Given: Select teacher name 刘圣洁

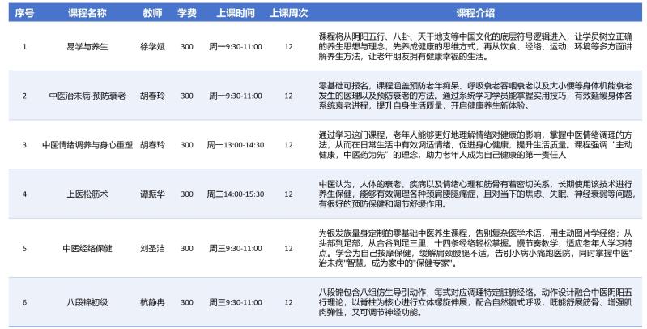Looking at the screenshot, I should click(152, 248).
